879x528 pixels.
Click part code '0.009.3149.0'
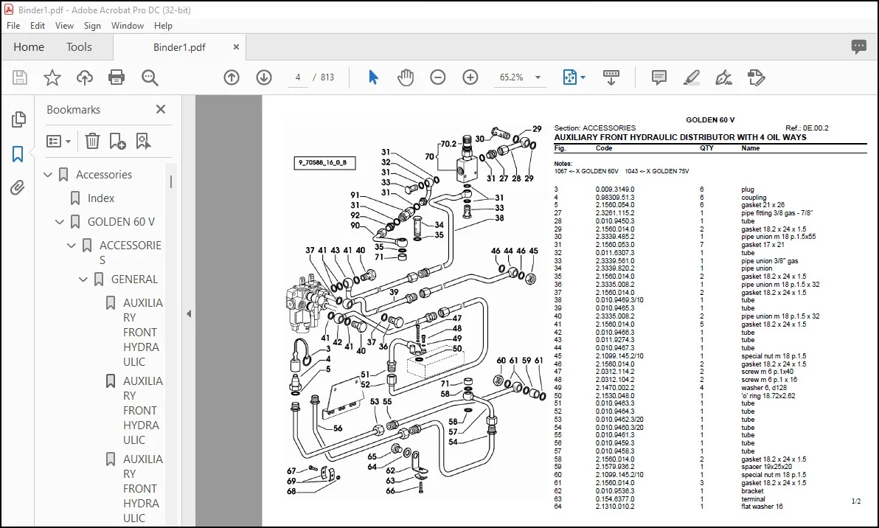615,190
